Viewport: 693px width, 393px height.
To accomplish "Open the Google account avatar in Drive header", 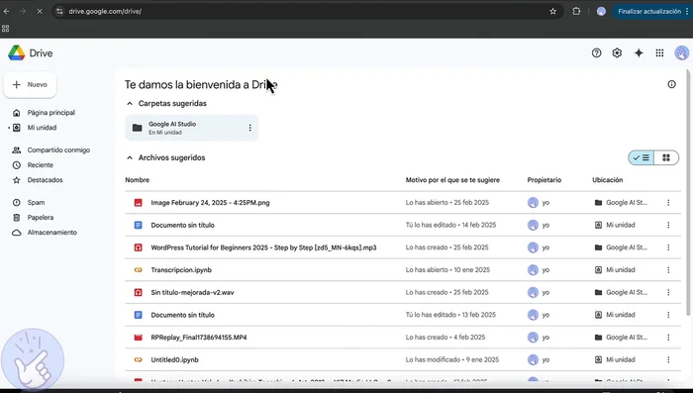I will click(681, 53).
